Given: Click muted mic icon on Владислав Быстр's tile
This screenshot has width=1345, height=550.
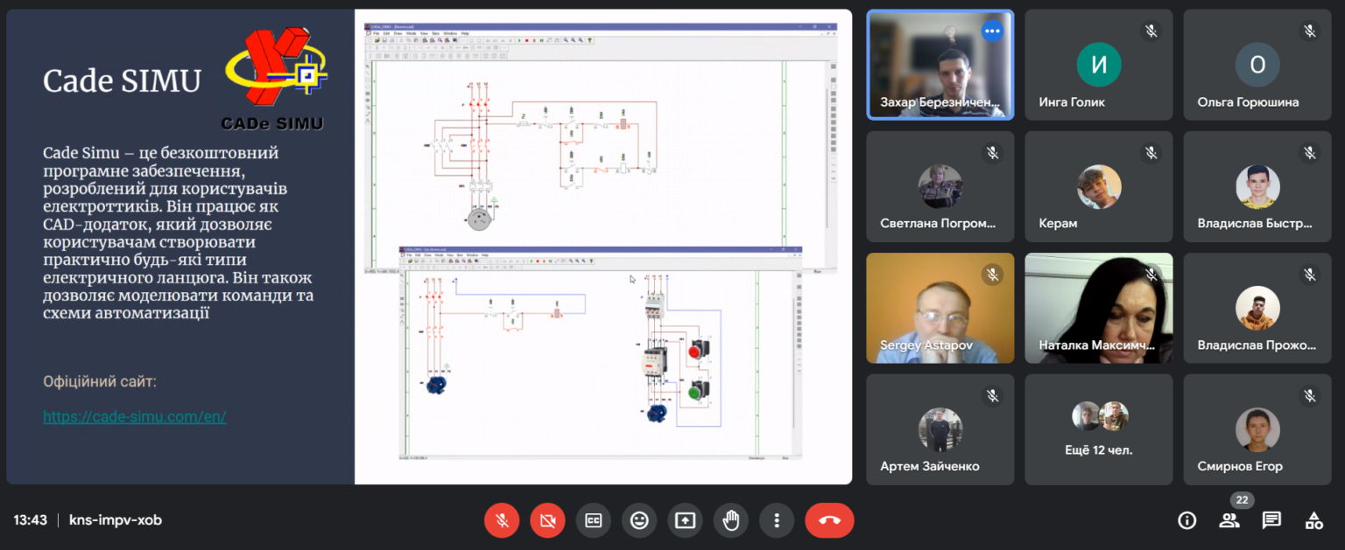Looking at the screenshot, I should click(1309, 152).
